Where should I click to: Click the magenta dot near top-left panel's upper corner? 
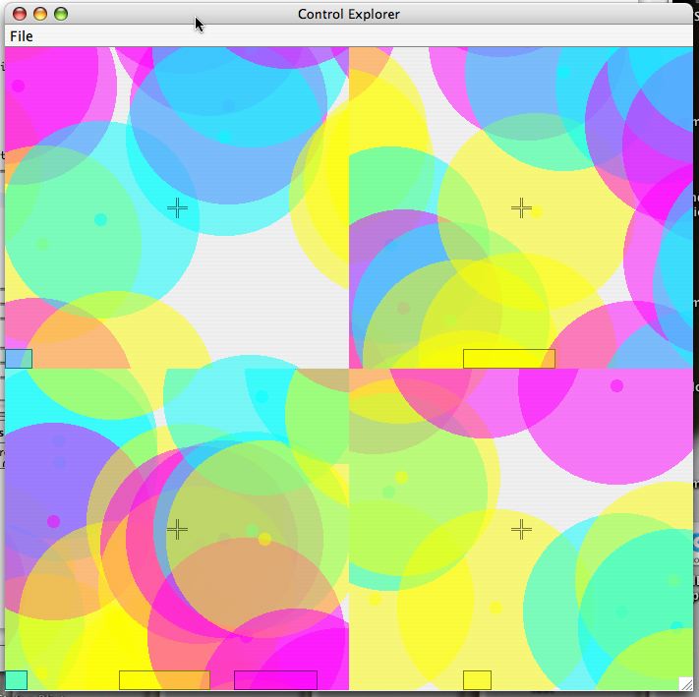coord(18,87)
